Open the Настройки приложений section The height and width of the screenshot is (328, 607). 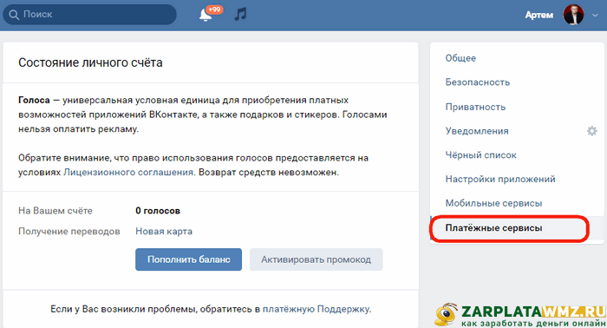(x=500, y=179)
